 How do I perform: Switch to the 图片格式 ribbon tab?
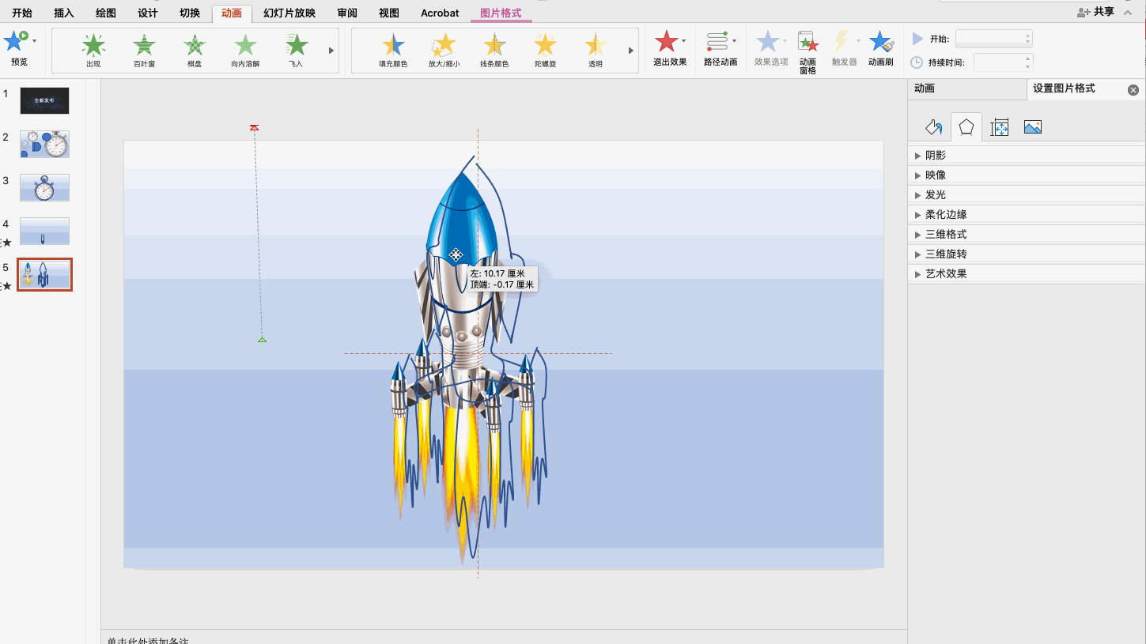pyautogui.click(x=501, y=13)
